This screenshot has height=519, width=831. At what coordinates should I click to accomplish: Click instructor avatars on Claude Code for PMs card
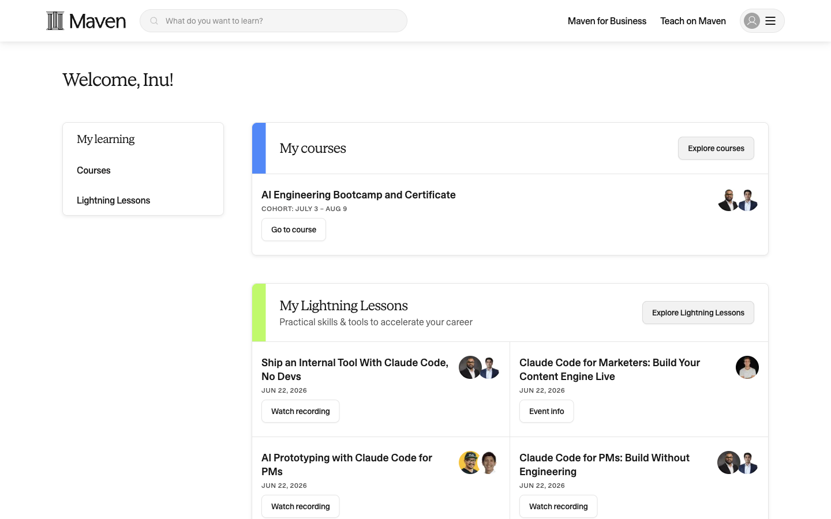click(x=738, y=462)
